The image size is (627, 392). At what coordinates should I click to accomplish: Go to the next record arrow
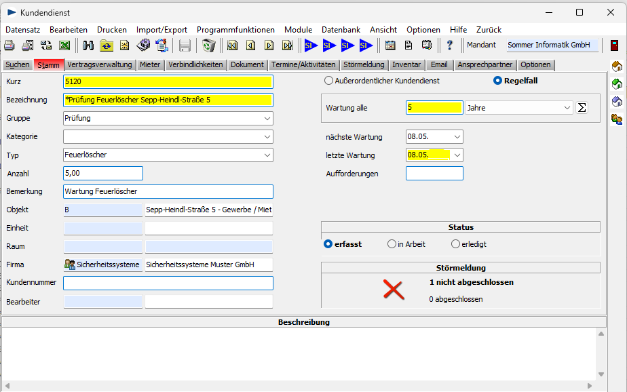click(269, 45)
